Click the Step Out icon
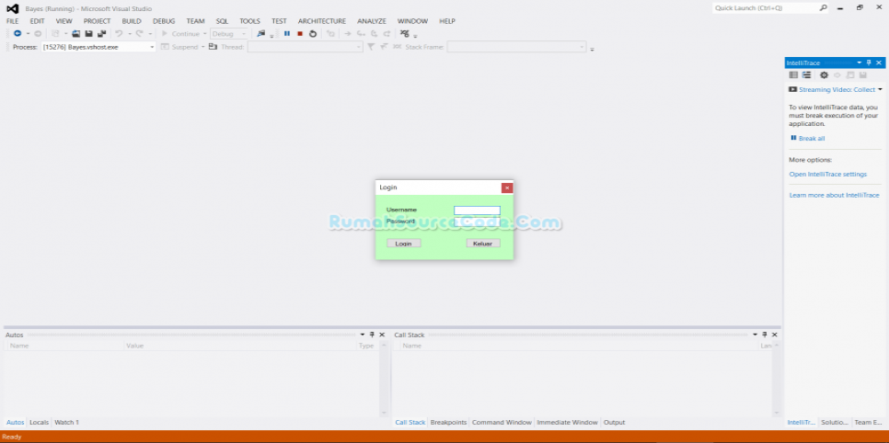This screenshot has height=443, width=889. (x=387, y=33)
